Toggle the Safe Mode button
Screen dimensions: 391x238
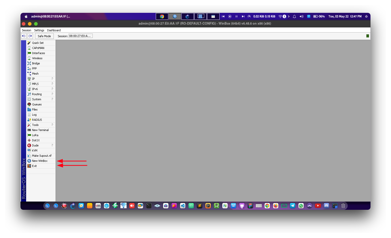(x=44, y=36)
